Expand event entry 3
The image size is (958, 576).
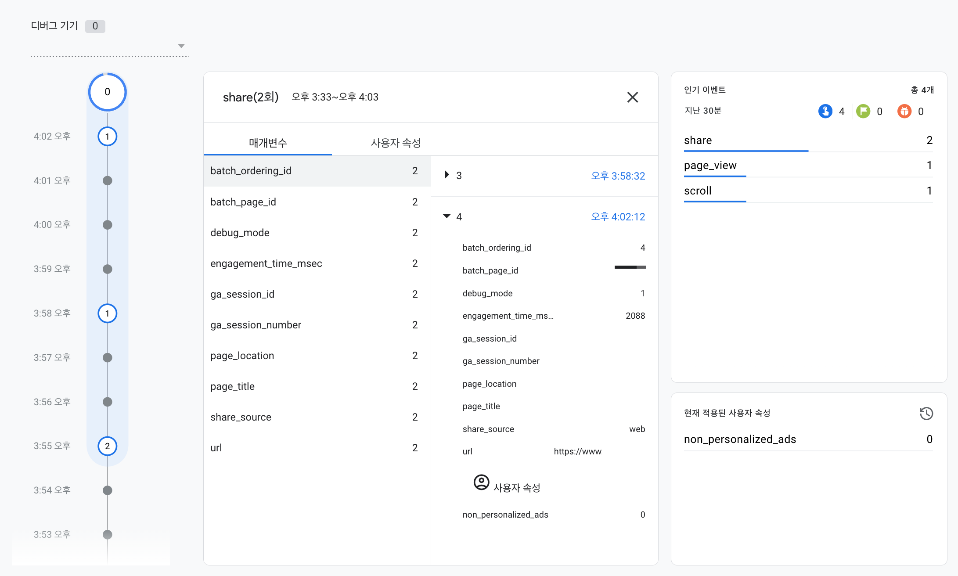tap(447, 175)
